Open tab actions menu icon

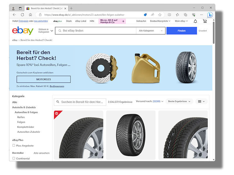(20, 8)
